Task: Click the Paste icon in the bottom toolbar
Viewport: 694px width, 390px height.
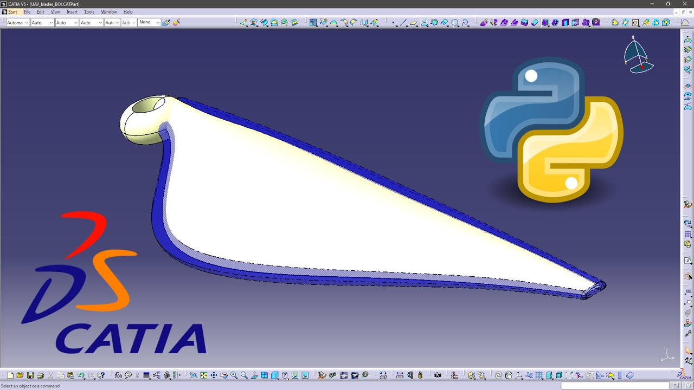Action: (70, 375)
